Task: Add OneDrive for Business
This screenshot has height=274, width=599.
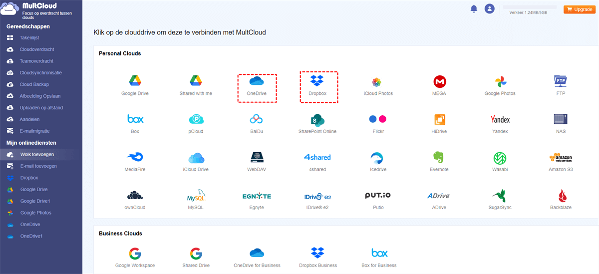Action: [x=257, y=258]
